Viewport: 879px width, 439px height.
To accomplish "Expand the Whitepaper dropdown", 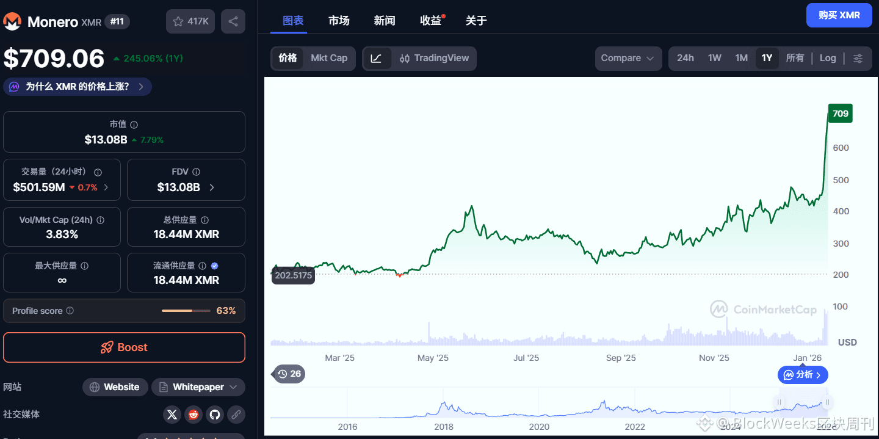I will 198,387.
